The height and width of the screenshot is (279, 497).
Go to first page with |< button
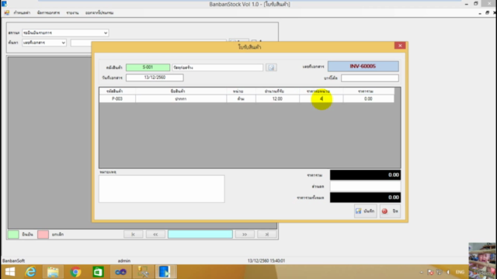click(x=133, y=234)
